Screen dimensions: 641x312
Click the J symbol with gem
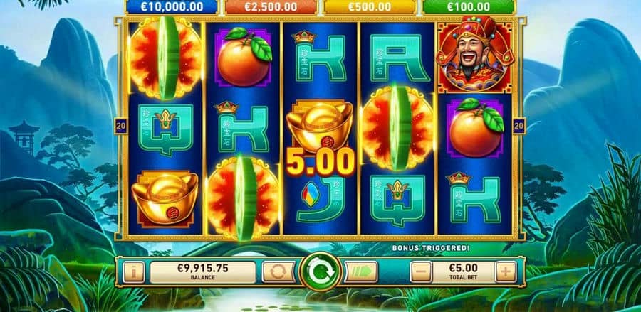(321, 199)
